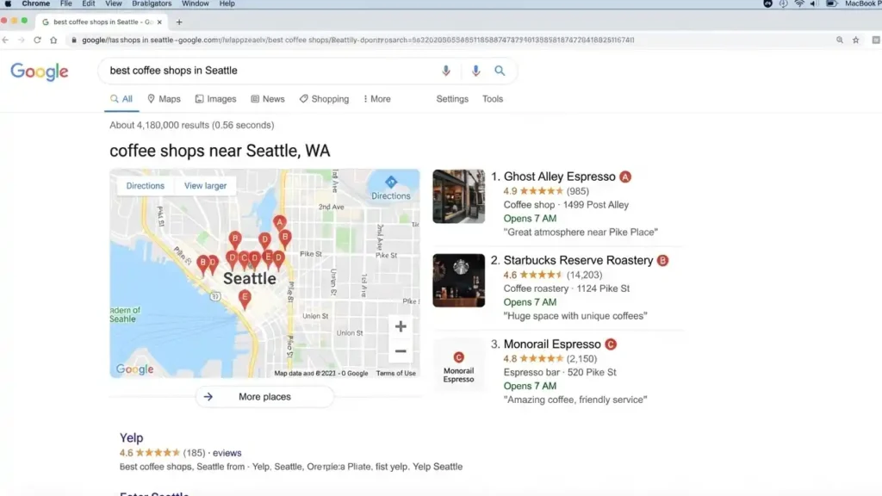Viewport: 882px width, 496px height.
Task: Switch to the Images search tab
Action: click(215, 99)
